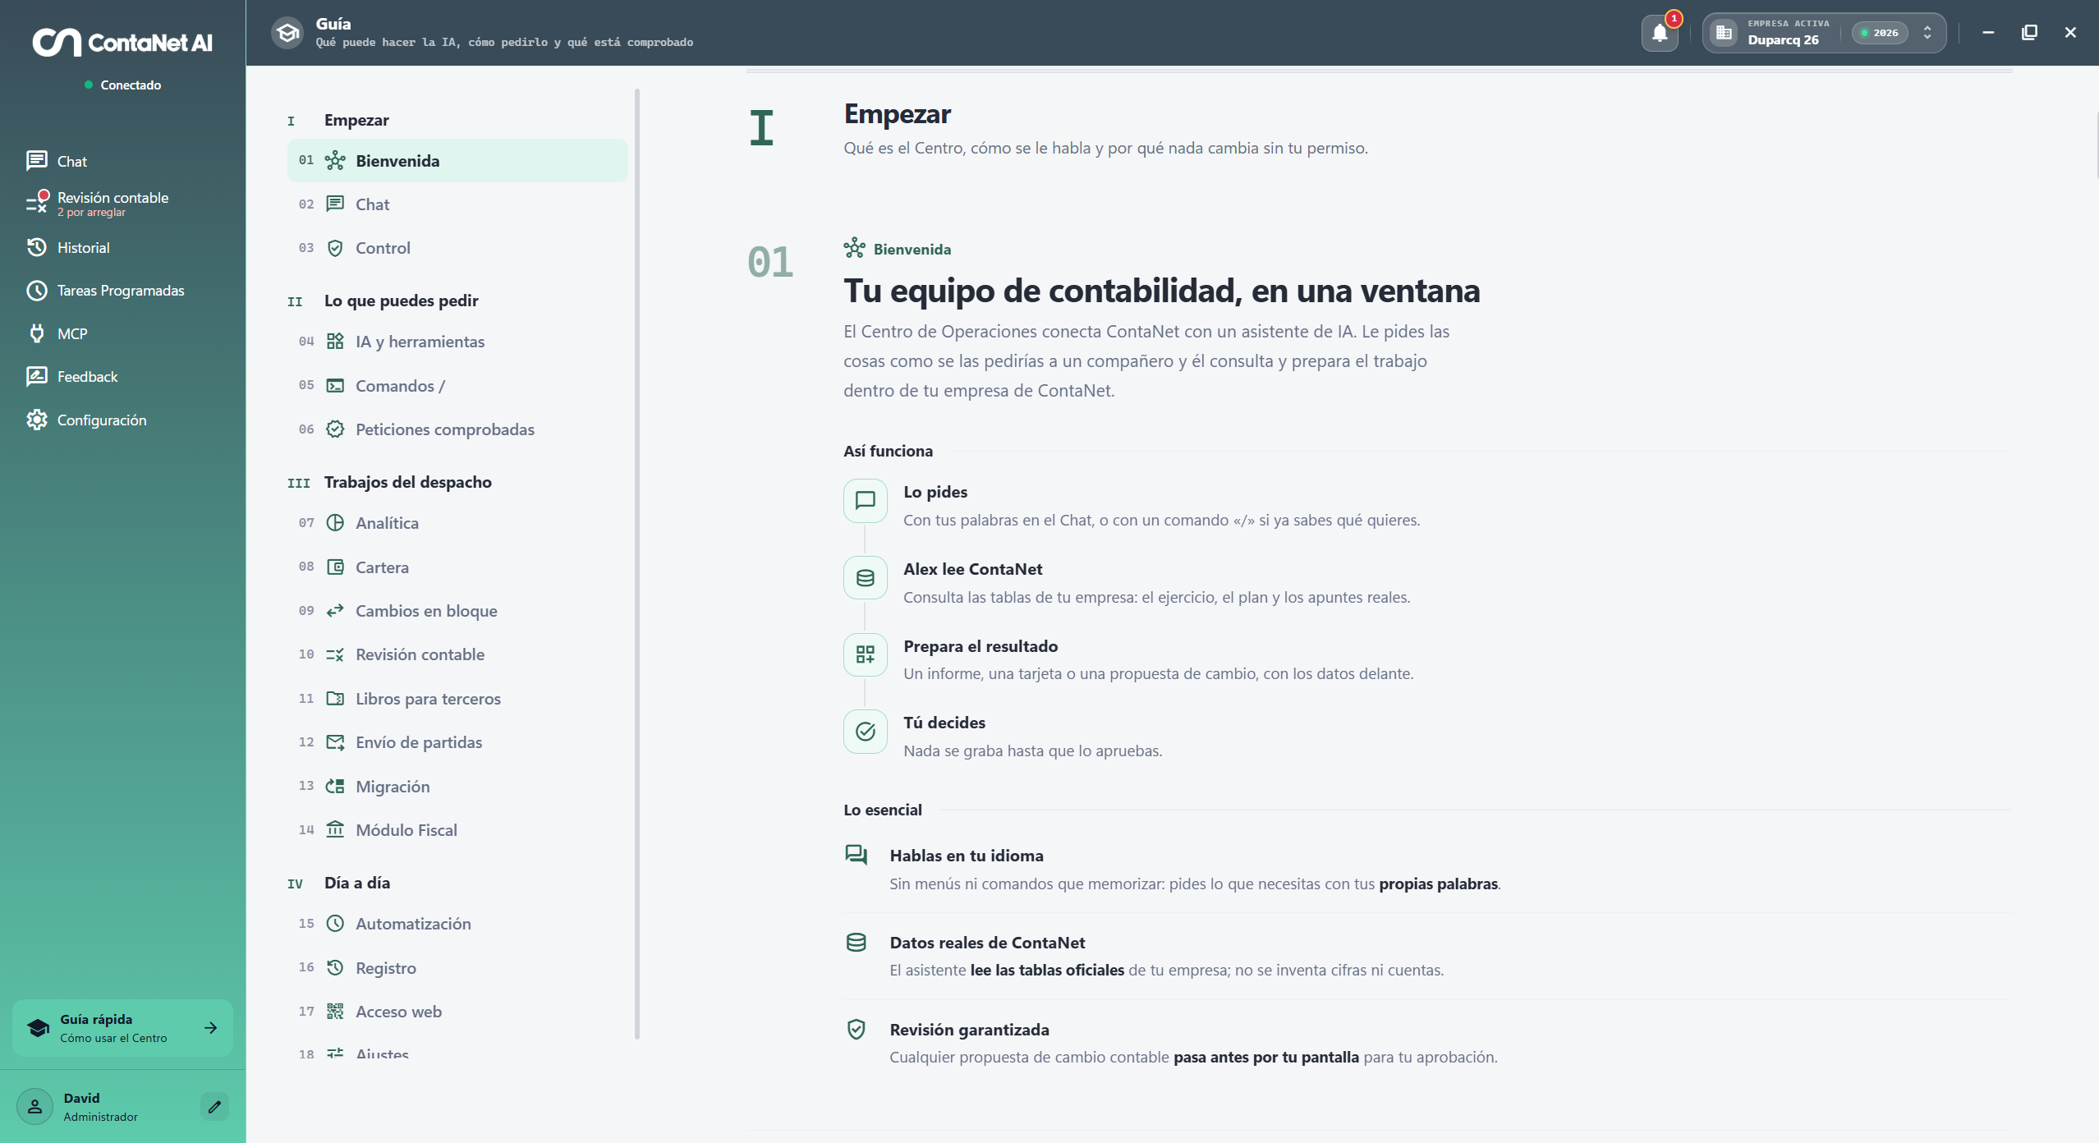Edit David's profile with the pencil icon
Screen dimensions: 2099x1143
(x=214, y=1107)
